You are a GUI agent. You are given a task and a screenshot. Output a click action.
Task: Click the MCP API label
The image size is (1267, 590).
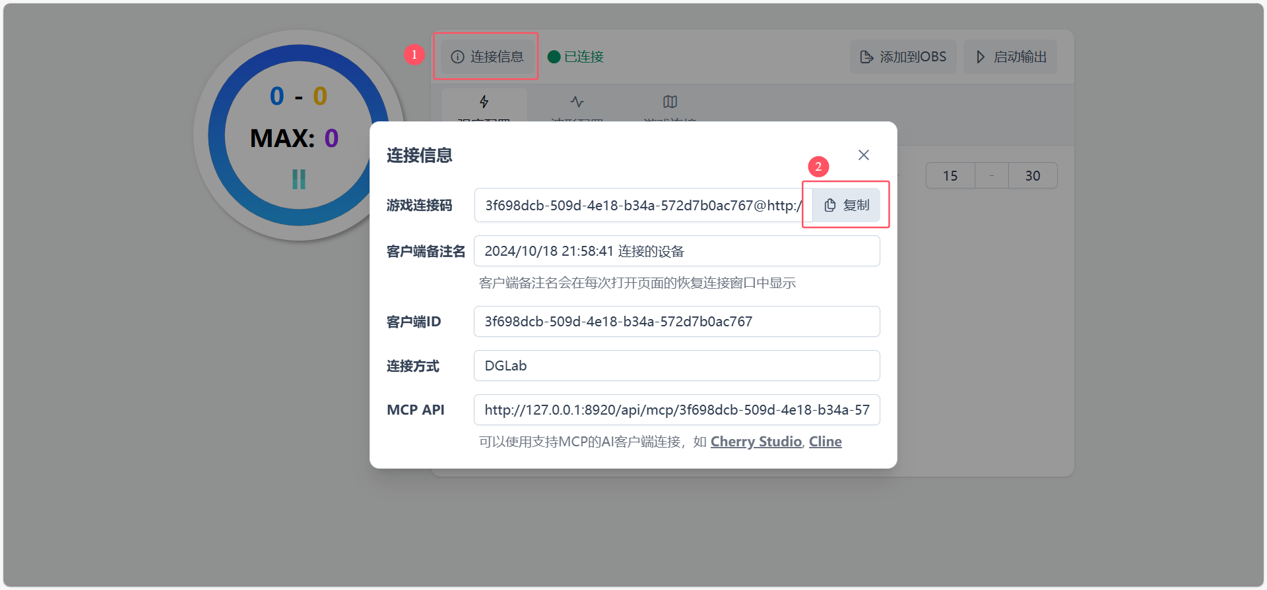pyautogui.click(x=416, y=410)
